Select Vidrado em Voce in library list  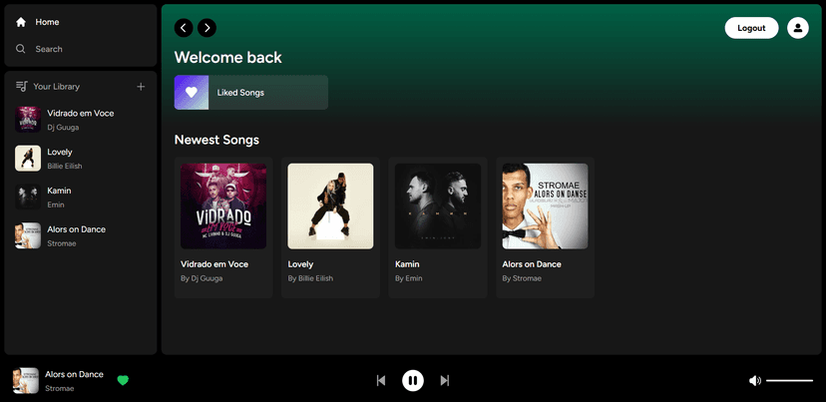pos(81,120)
